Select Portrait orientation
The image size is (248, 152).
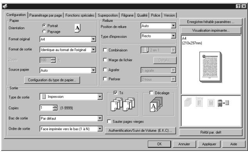(x=44, y=25)
